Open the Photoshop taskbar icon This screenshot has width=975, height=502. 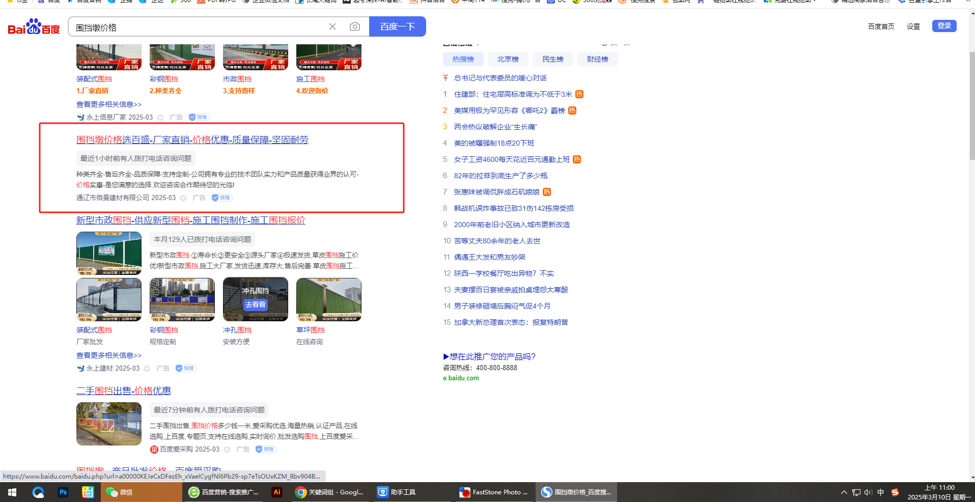click(x=63, y=492)
